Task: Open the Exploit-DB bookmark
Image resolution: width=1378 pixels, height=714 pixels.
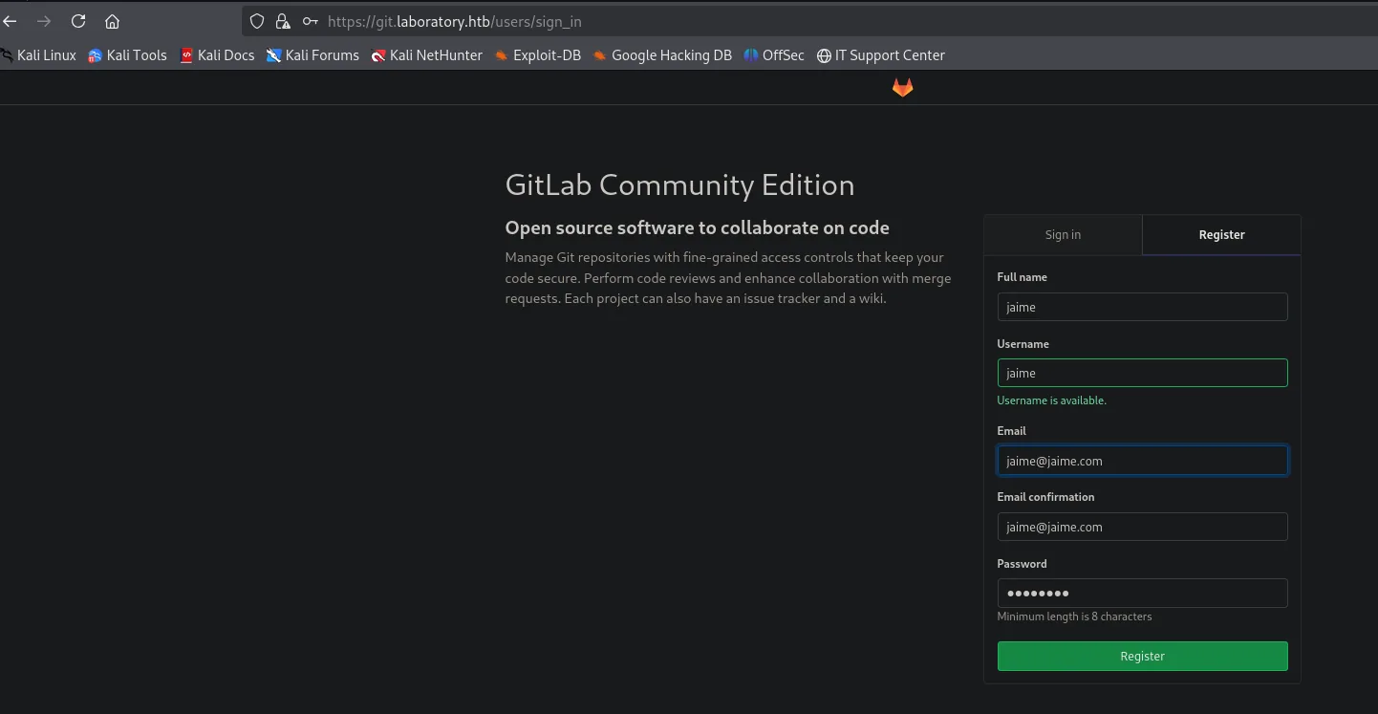Action: [537, 55]
